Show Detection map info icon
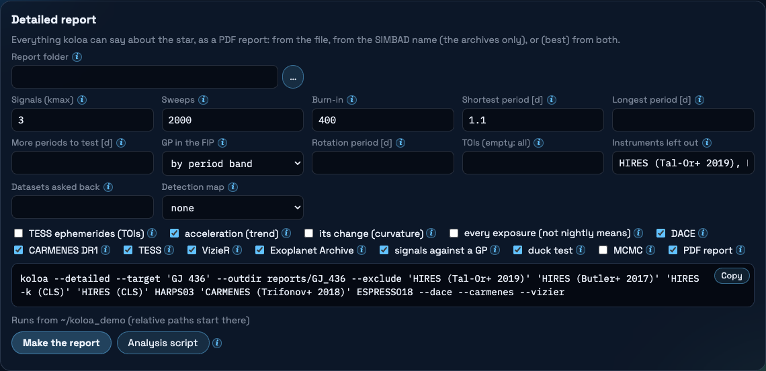The image size is (766, 371). click(233, 187)
